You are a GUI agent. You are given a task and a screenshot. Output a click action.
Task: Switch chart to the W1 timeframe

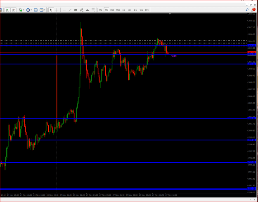coord(141,10)
